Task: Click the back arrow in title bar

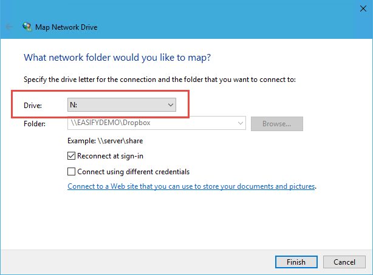Action: 10,27
